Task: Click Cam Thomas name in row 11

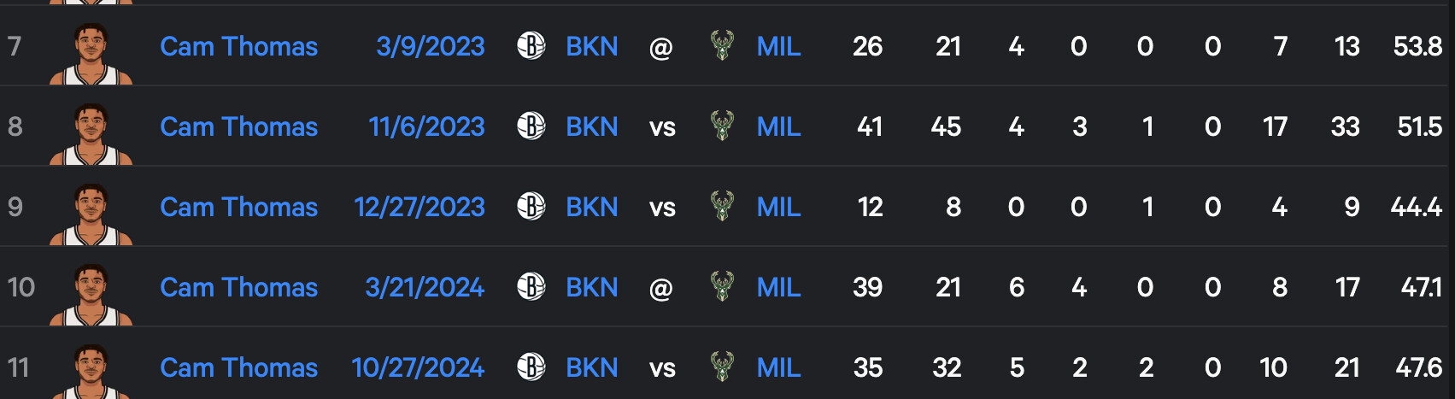Action: pos(238,367)
